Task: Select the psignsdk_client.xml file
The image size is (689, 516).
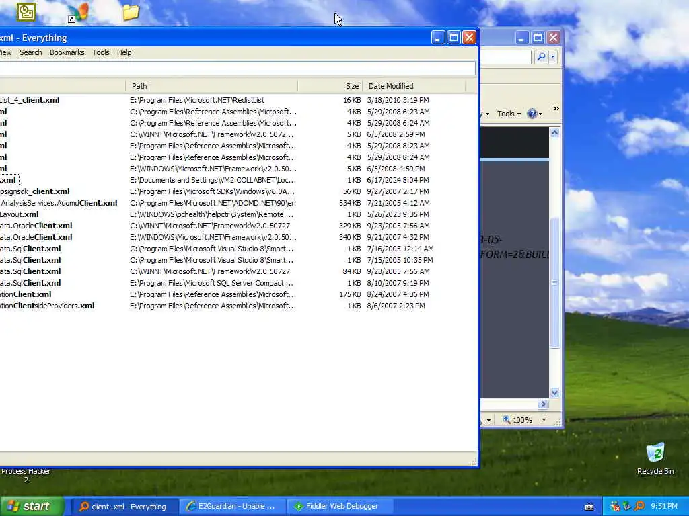Action: pos(35,191)
